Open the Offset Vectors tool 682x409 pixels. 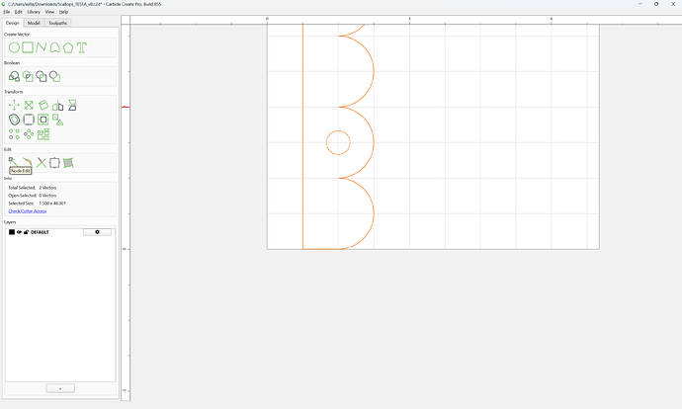point(15,120)
